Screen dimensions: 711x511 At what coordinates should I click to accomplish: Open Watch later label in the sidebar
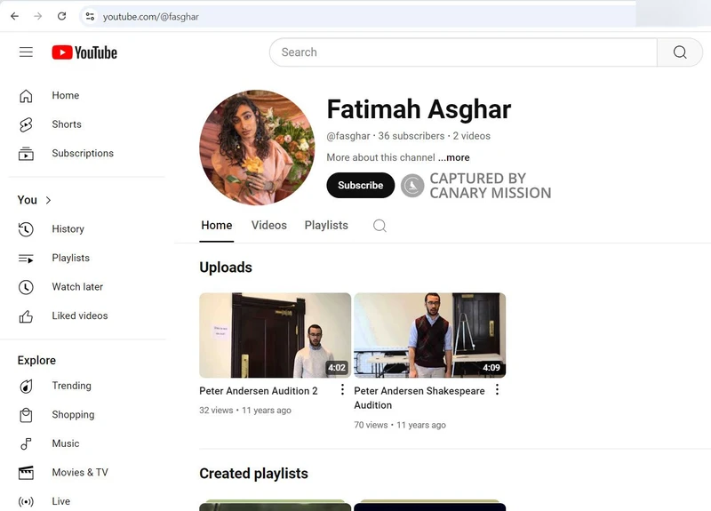[77, 286]
